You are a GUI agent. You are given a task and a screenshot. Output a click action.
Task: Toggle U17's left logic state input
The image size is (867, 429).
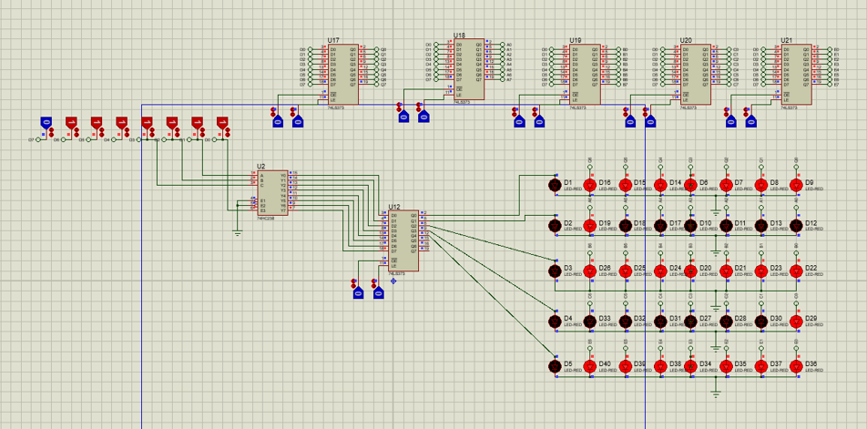click(279, 119)
